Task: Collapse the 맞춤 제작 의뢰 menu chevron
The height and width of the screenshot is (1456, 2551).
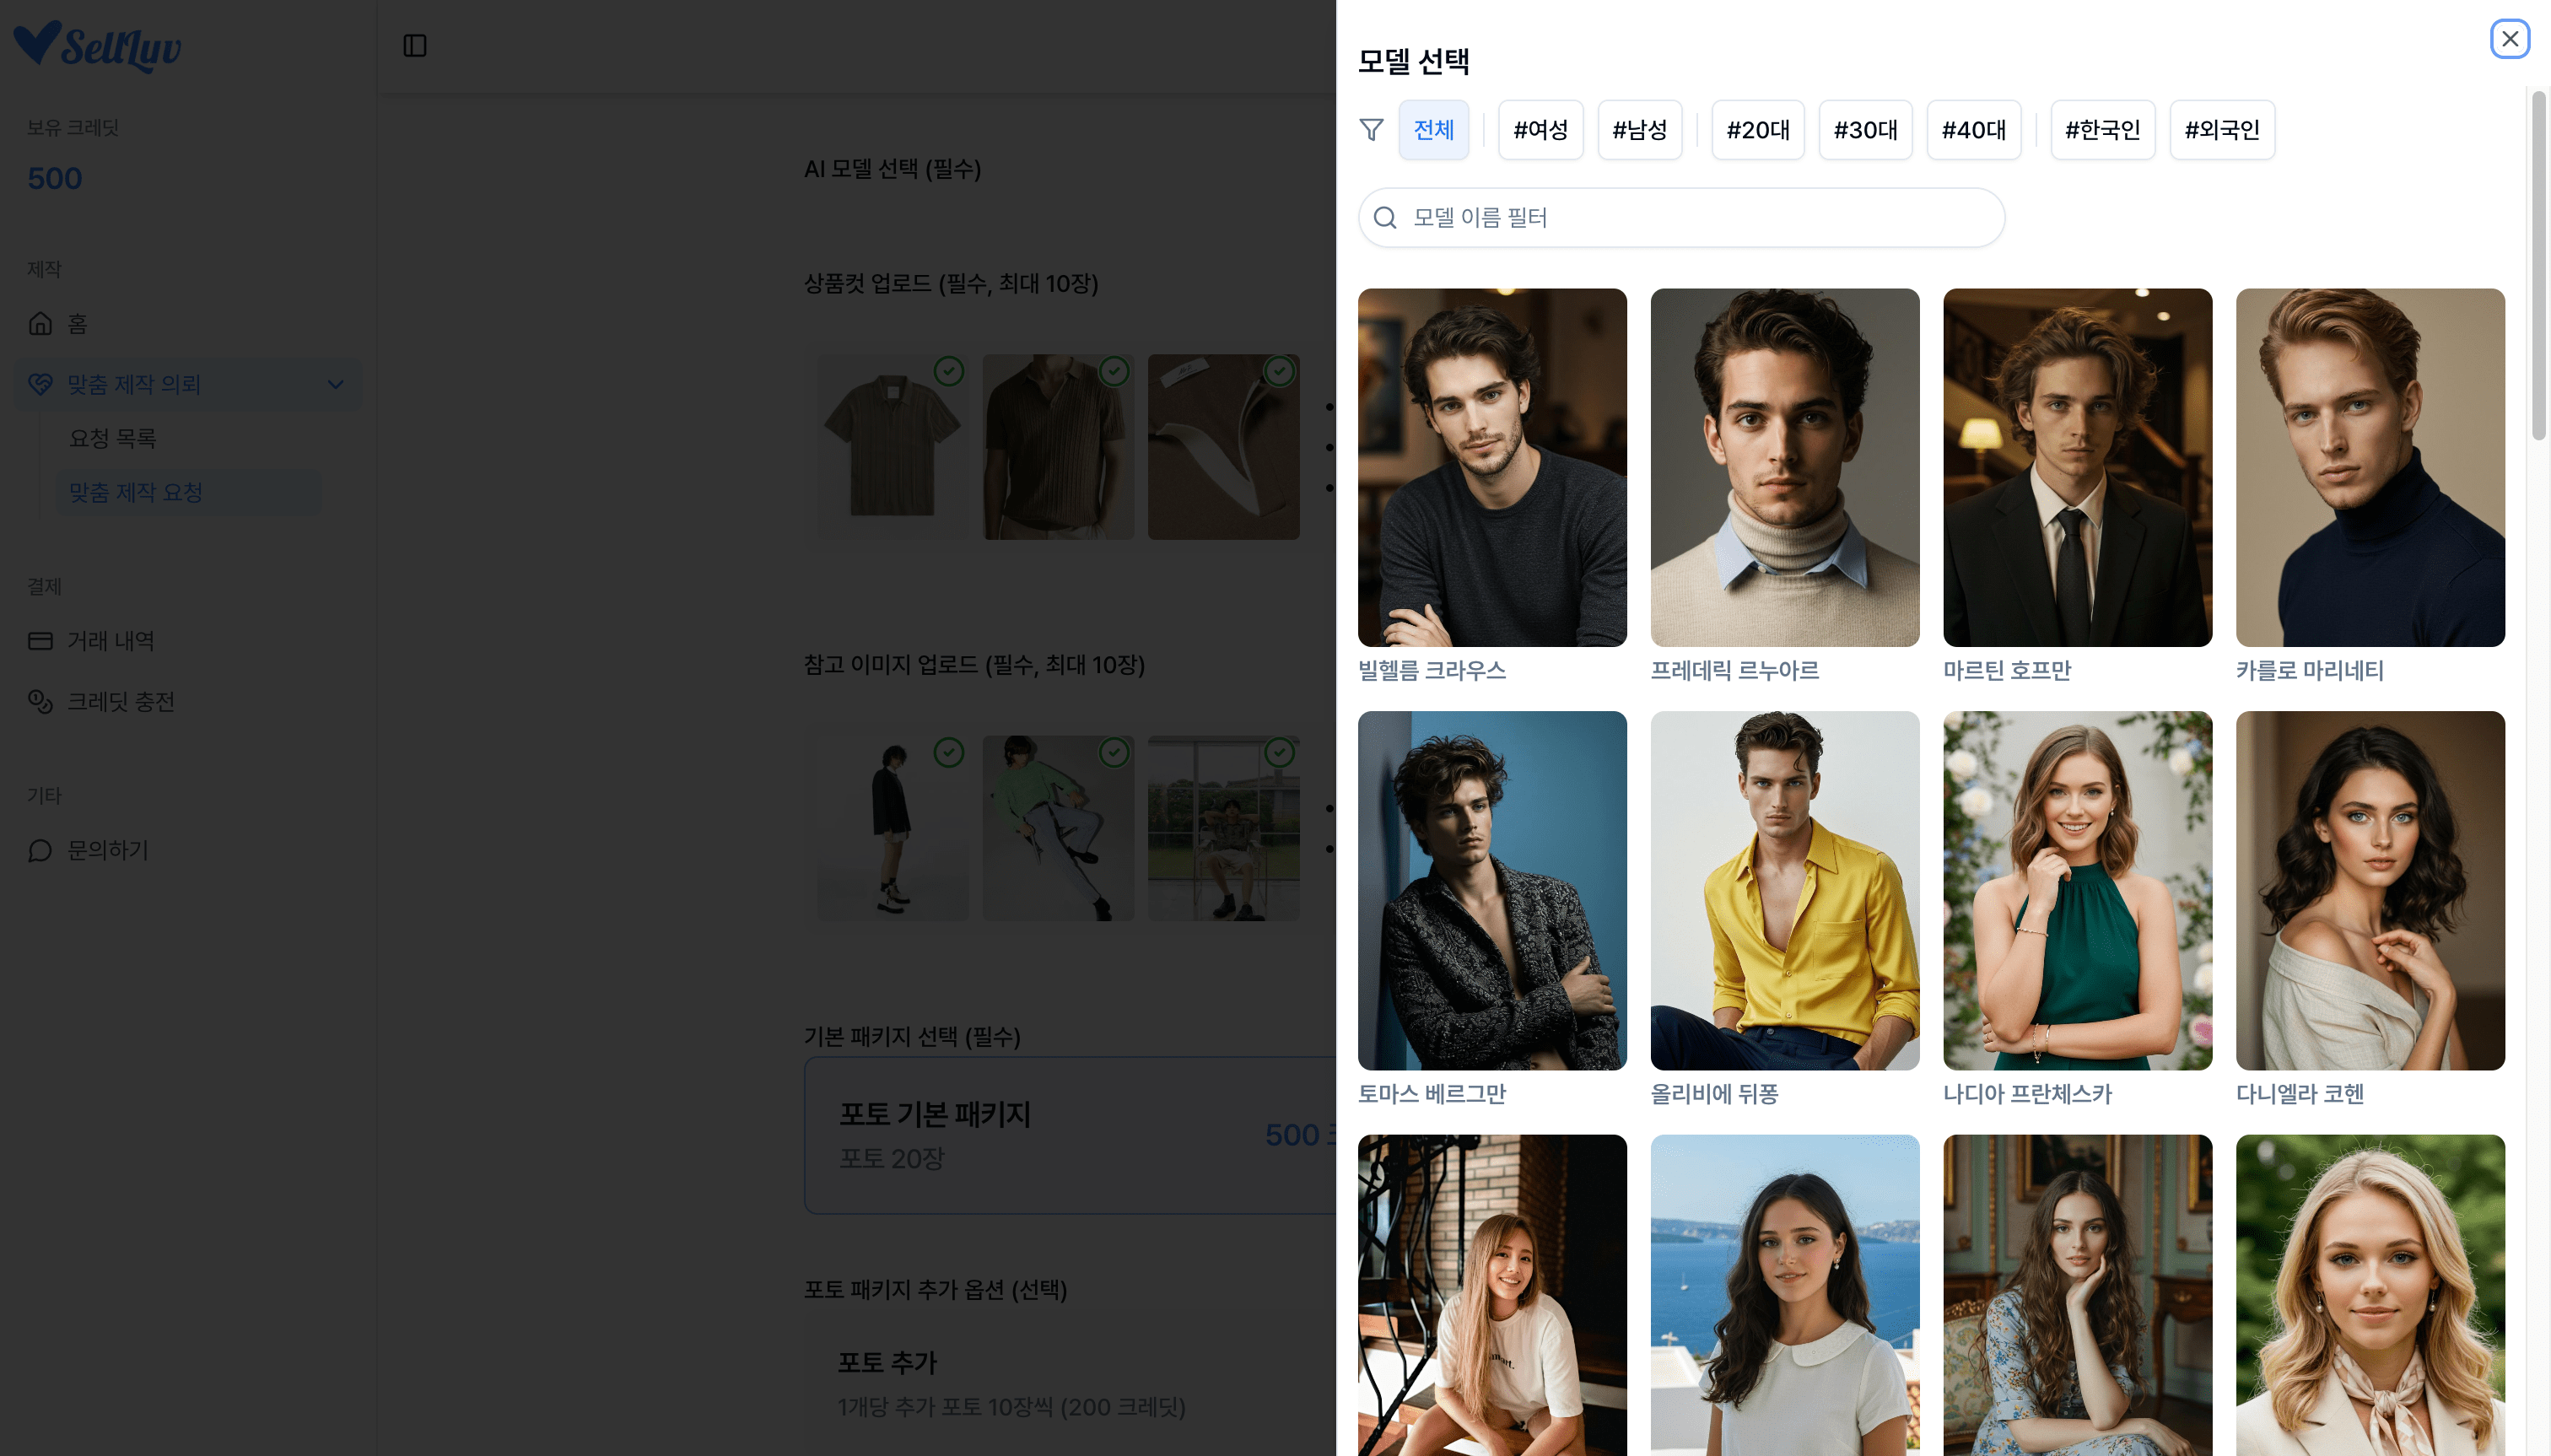Action: tap(336, 385)
